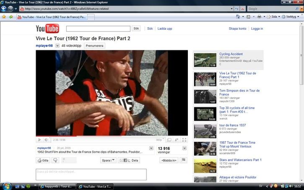Select YouTube - Vive Le T... taskbar button

click(x=95, y=187)
